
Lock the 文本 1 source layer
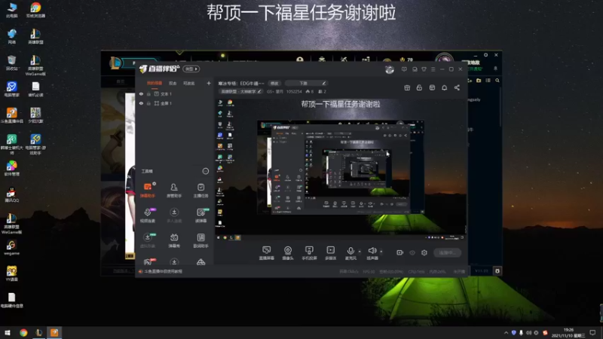148,93
